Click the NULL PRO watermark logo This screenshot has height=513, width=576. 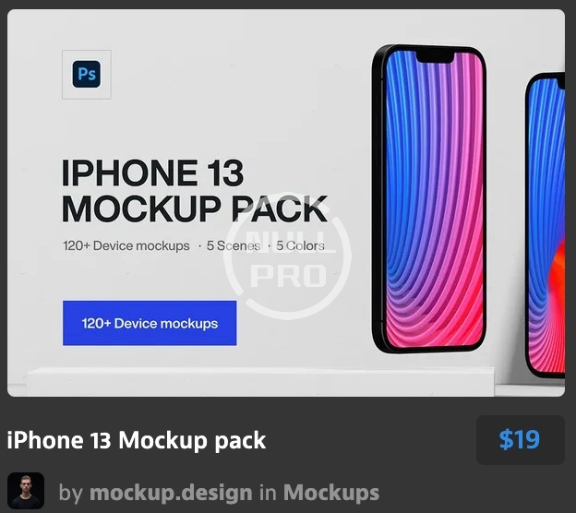[x=287, y=256]
